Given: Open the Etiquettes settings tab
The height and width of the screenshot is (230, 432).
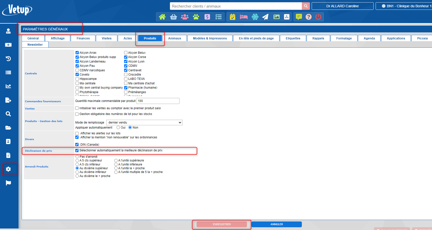Looking at the screenshot, I should [x=293, y=38].
